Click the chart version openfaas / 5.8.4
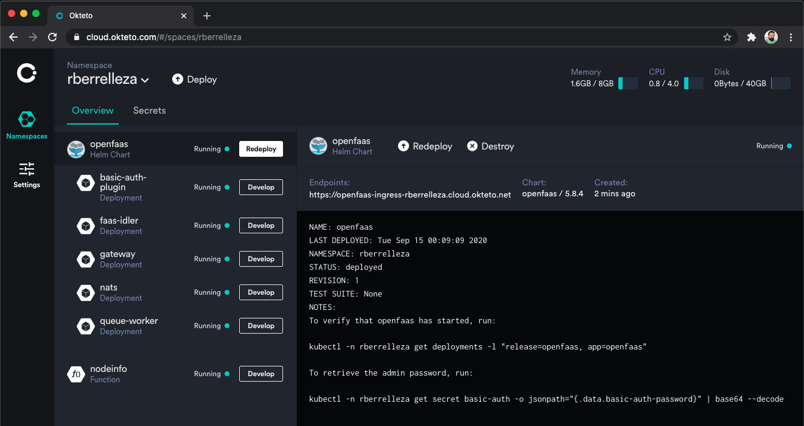 [553, 194]
